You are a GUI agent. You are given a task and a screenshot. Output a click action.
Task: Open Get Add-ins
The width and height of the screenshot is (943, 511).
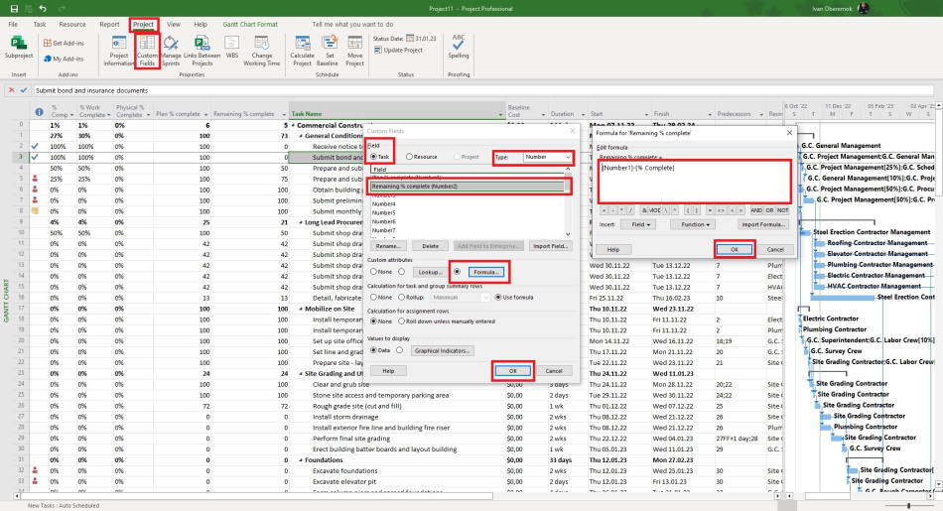tap(64, 44)
